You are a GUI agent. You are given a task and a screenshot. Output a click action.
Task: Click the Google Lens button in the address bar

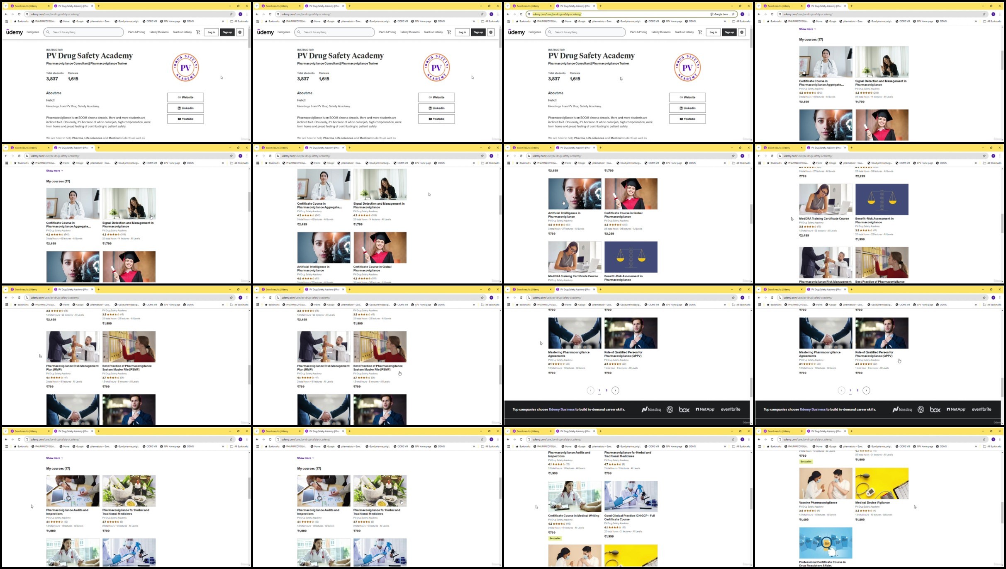[x=719, y=14]
